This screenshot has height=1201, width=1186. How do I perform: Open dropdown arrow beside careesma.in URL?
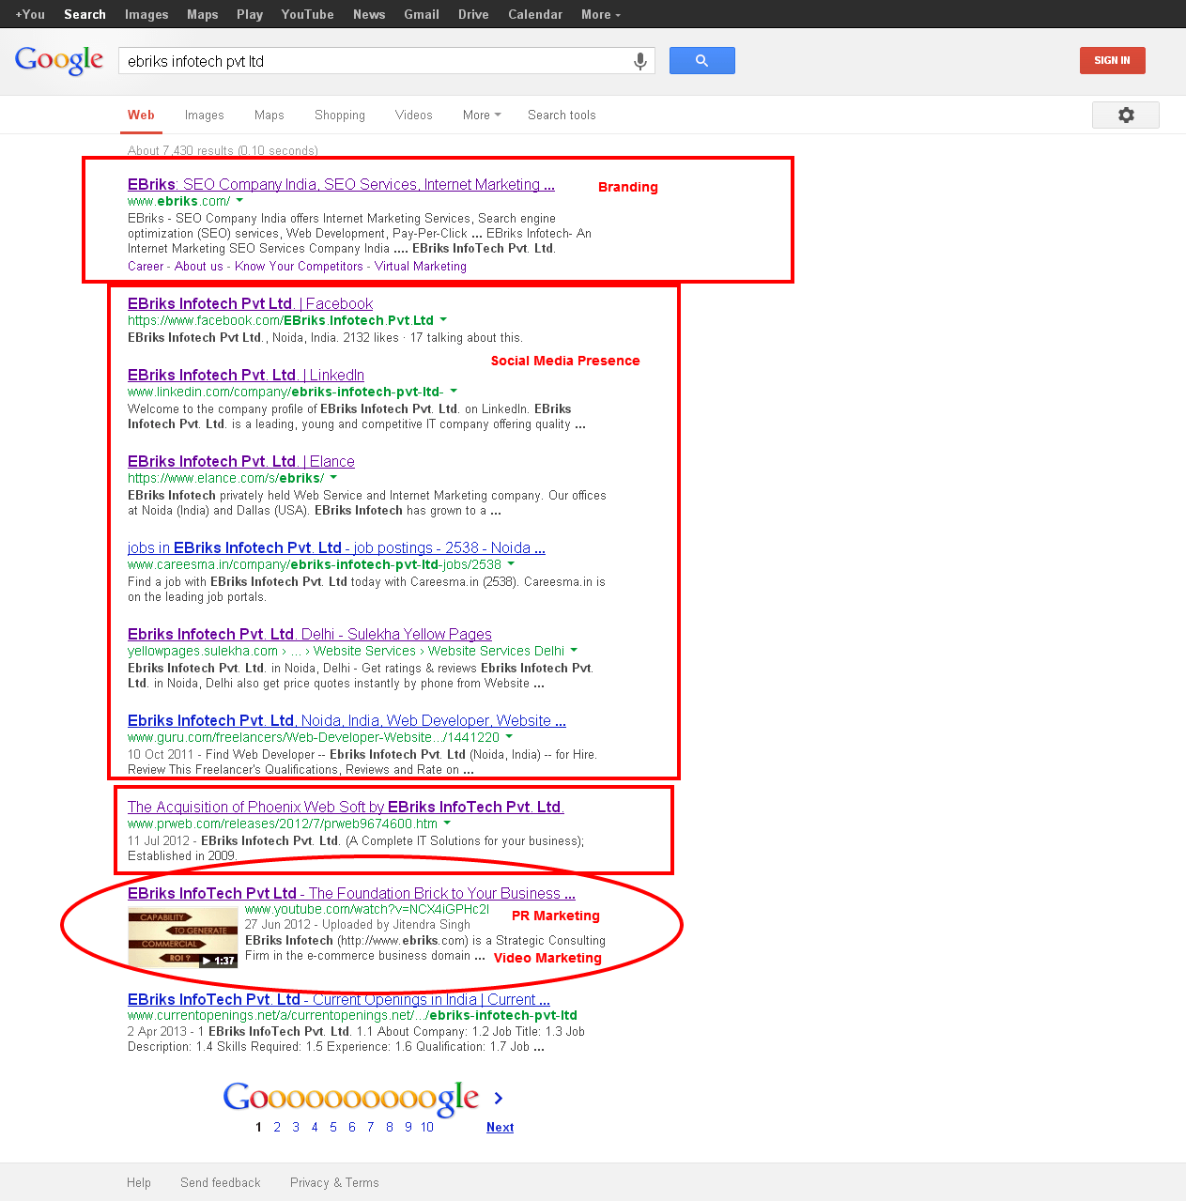click(x=511, y=563)
